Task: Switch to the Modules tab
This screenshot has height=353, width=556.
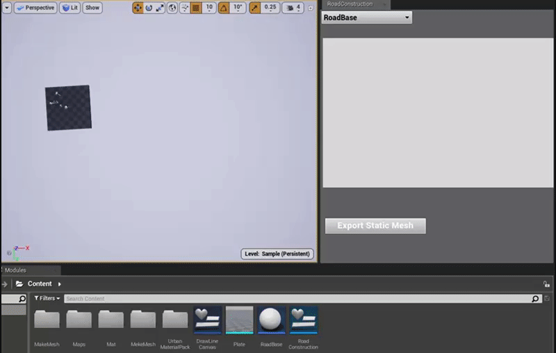Action: 30,270
